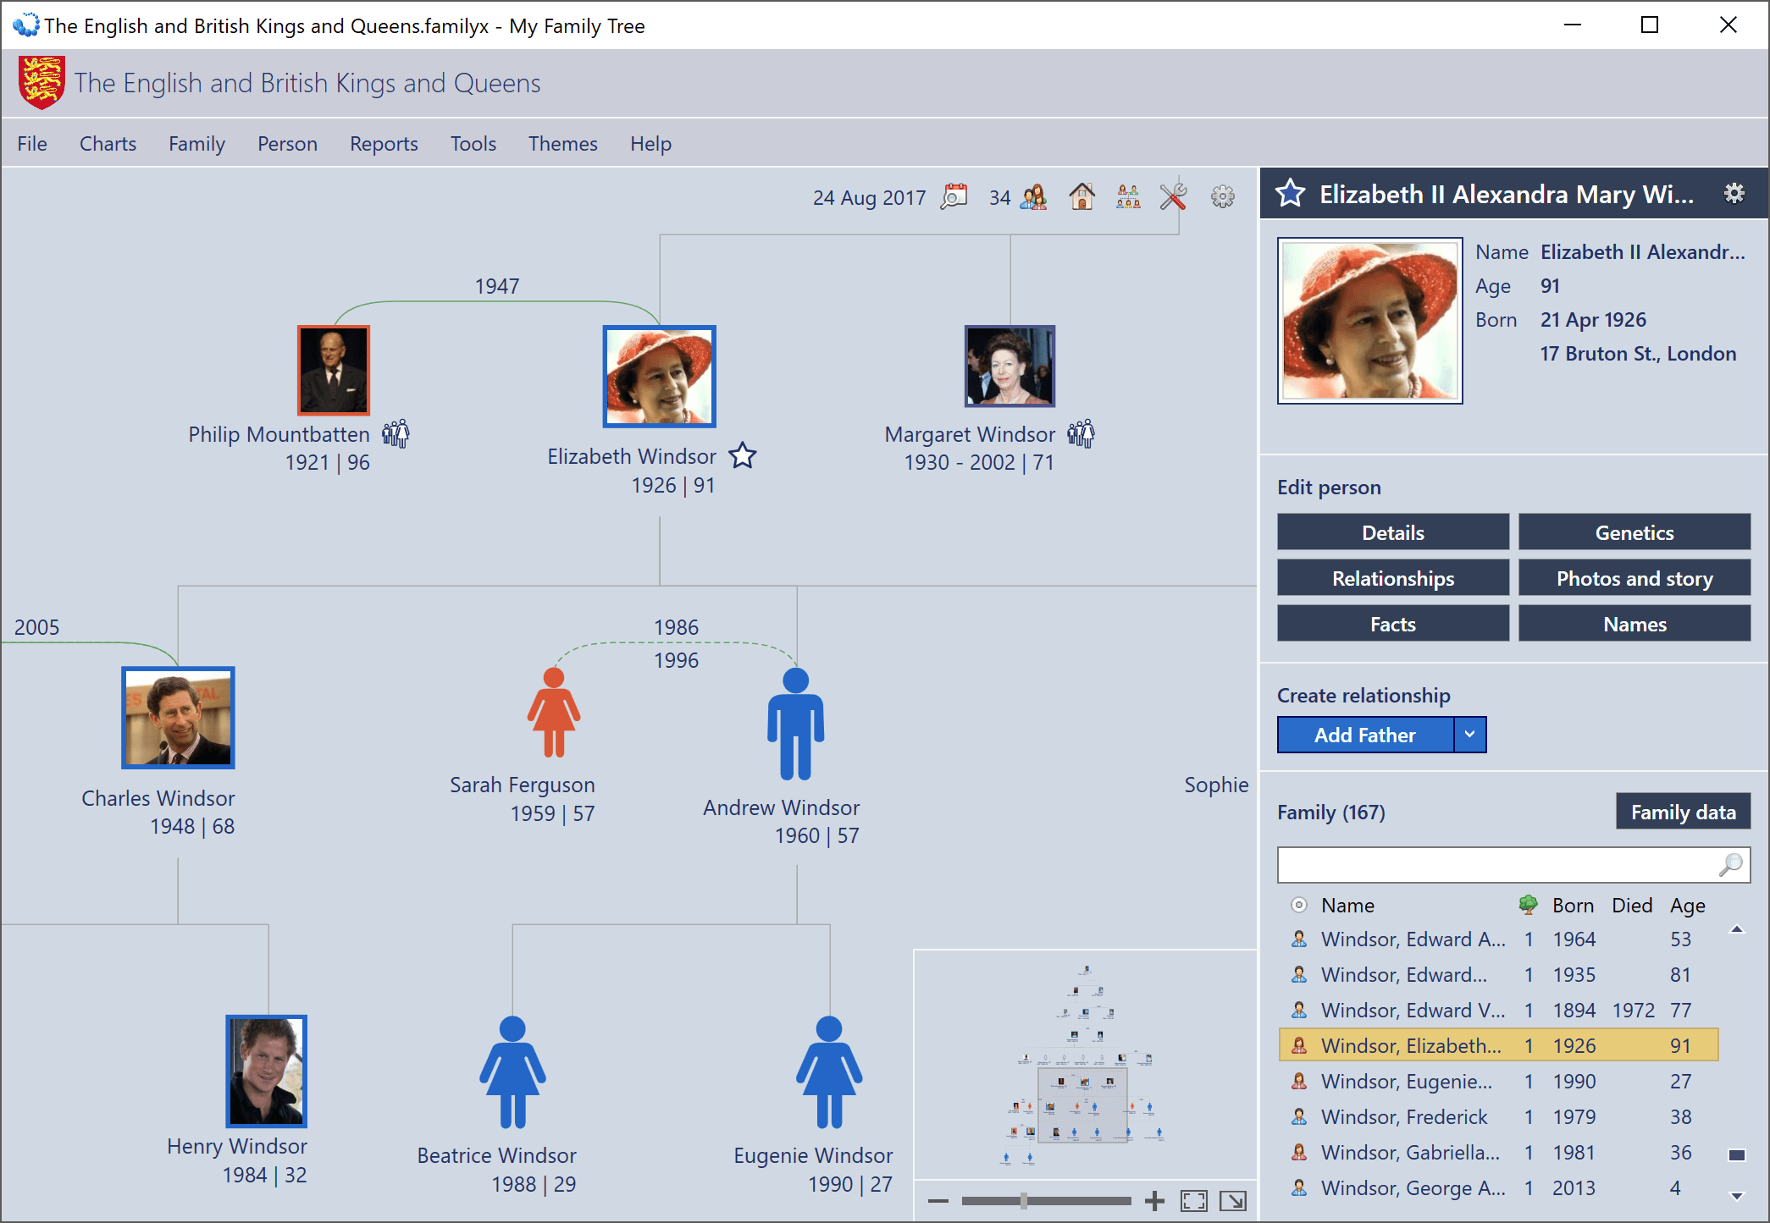The height and width of the screenshot is (1223, 1770).
Task: Select the radio button beside the Name column
Action: point(1299,905)
